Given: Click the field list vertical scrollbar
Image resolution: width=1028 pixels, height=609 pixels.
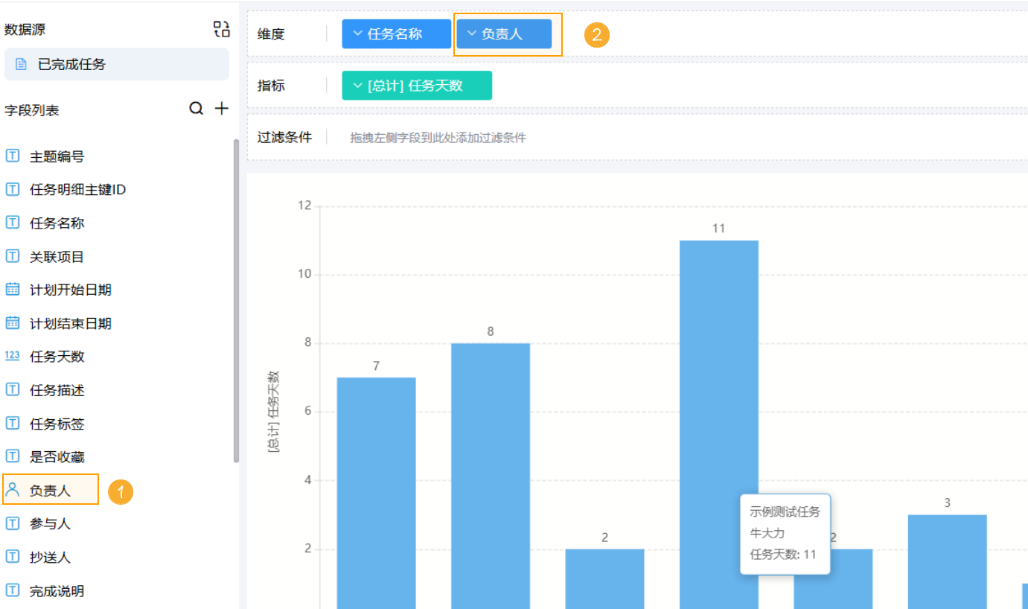Looking at the screenshot, I should [x=236, y=298].
